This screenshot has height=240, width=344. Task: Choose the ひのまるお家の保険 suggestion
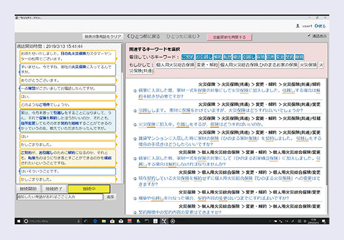click(259, 65)
